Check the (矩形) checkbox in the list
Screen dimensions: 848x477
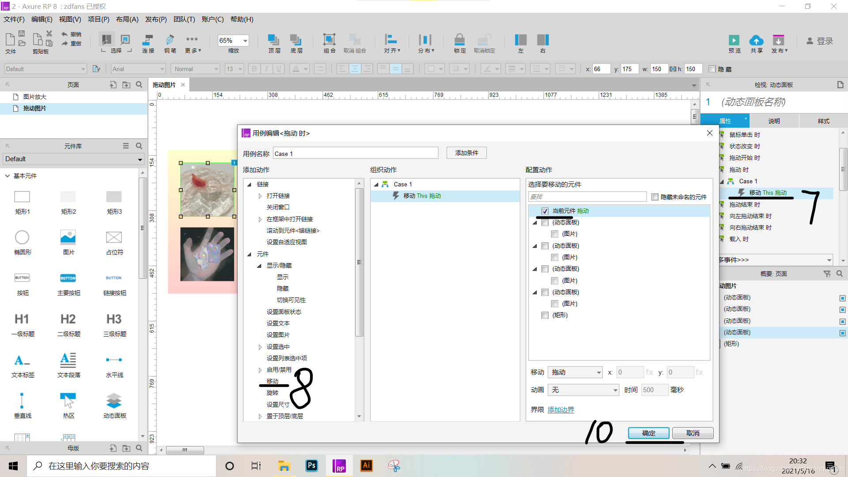coord(545,315)
